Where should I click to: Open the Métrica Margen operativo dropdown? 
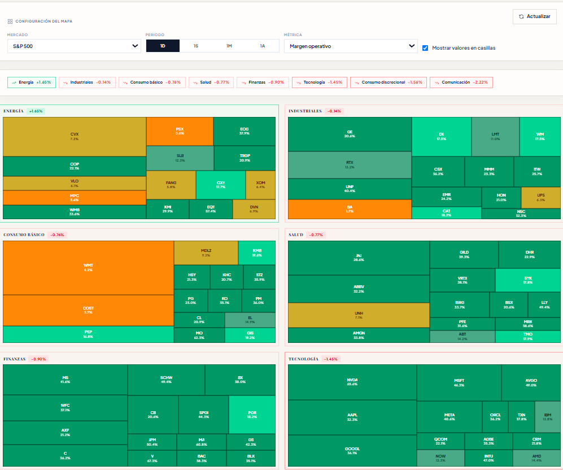[351, 46]
